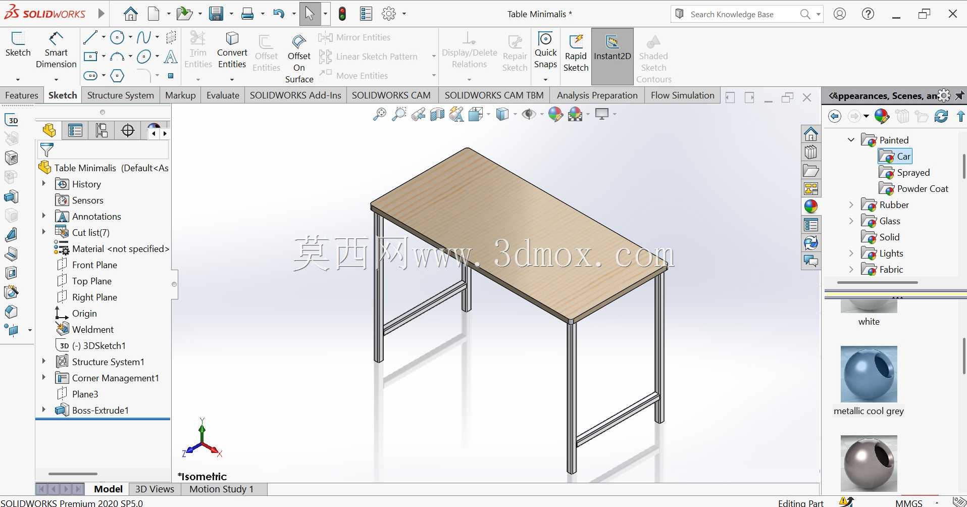Toggle Instant2D mode
The image size is (967, 507).
point(612,56)
